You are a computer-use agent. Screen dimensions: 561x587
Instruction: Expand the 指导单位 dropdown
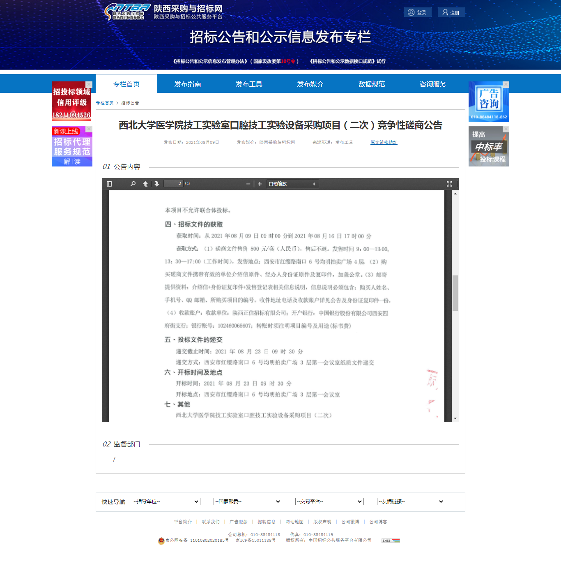(x=166, y=501)
